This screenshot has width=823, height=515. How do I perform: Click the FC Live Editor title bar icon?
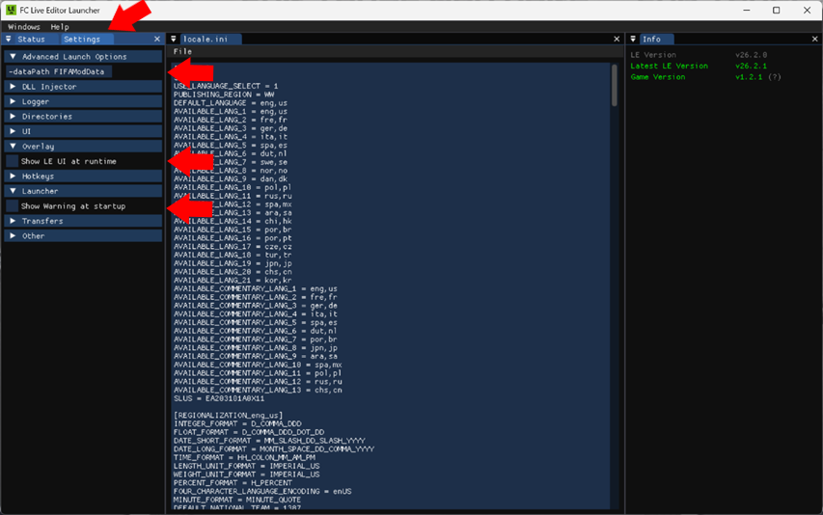[x=11, y=10]
